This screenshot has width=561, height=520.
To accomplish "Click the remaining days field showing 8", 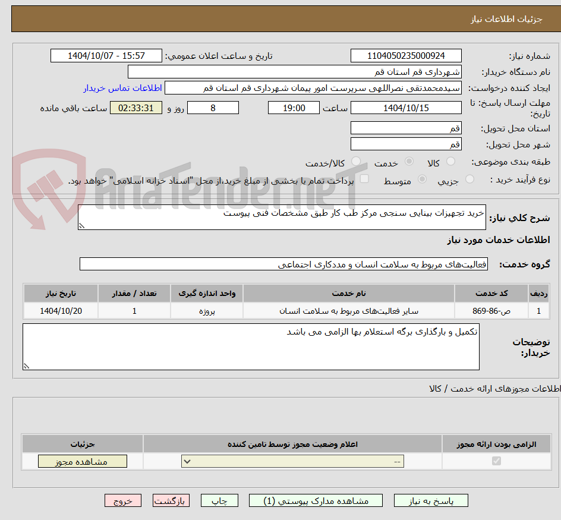I will [213, 108].
